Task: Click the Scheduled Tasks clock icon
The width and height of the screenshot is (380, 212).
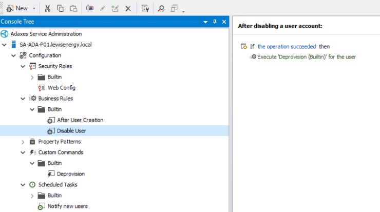Action: click(32, 185)
